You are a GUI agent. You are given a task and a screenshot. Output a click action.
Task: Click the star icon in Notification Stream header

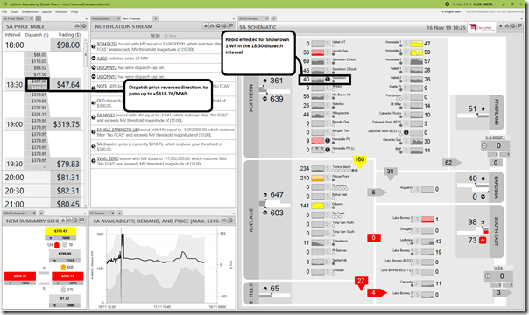[x=206, y=26]
